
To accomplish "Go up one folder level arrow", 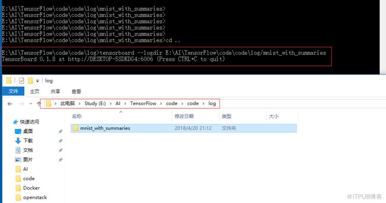I will 39,104.
